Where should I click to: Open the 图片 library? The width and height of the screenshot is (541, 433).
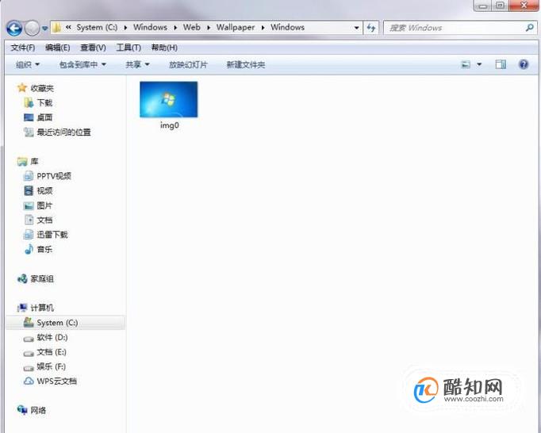pyautogui.click(x=44, y=205)
